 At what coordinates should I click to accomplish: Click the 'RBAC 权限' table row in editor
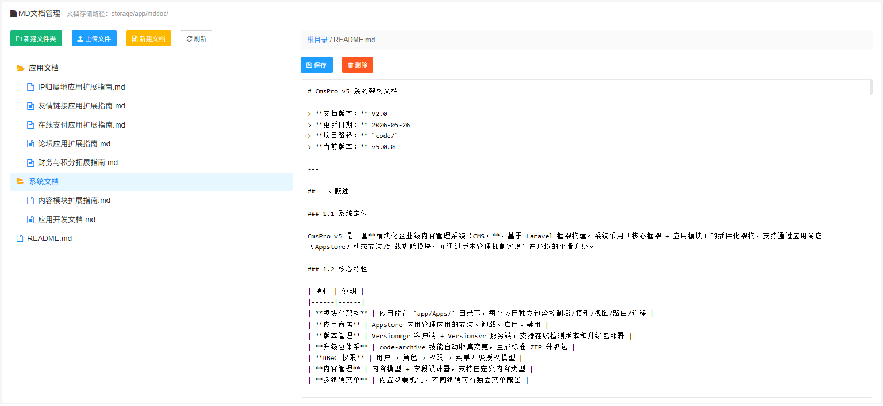(415, 358)
